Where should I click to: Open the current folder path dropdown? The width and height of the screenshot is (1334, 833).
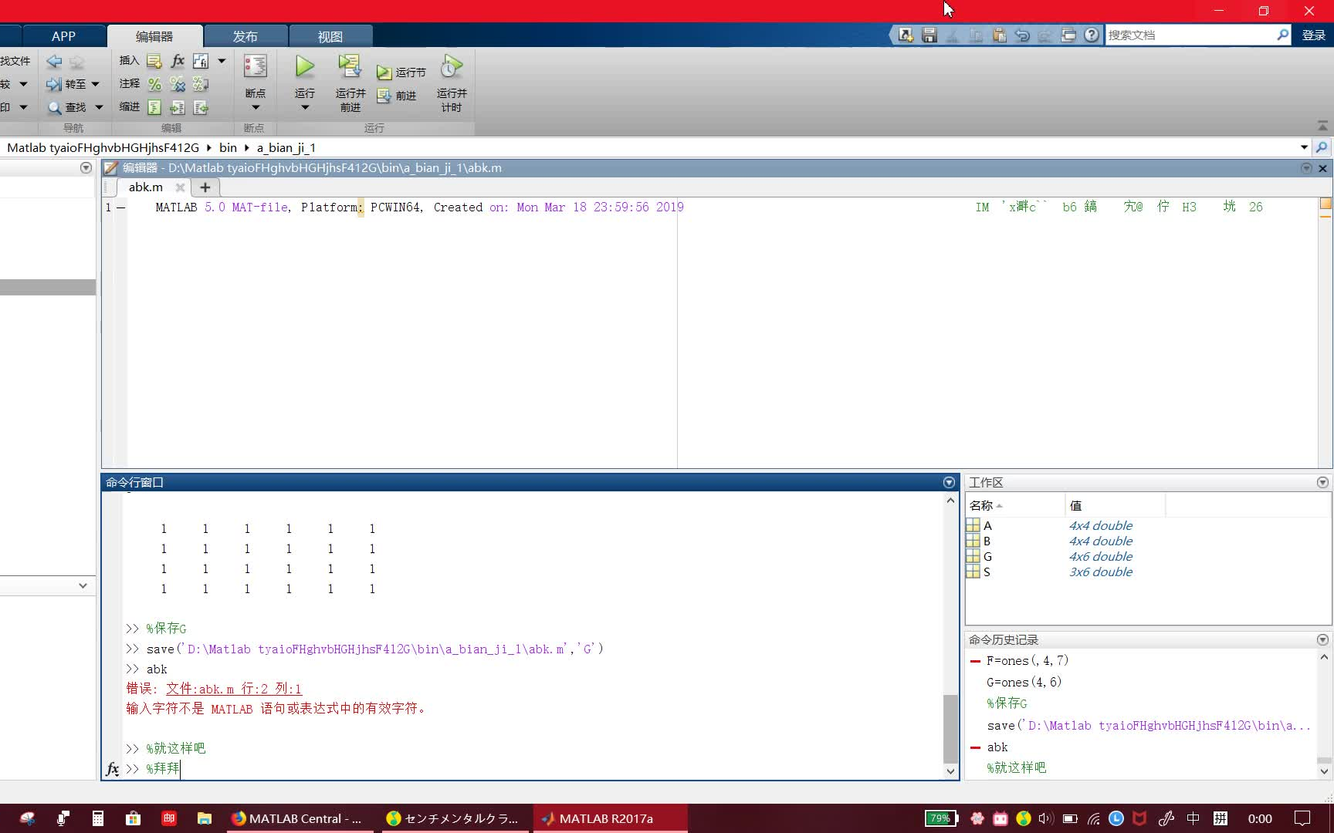click(1304, 147)
